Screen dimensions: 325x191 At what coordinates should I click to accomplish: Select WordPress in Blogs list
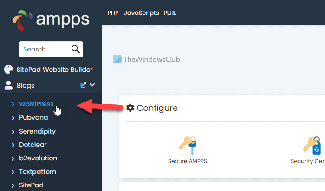pyautogui.click(x=36, y=104)
